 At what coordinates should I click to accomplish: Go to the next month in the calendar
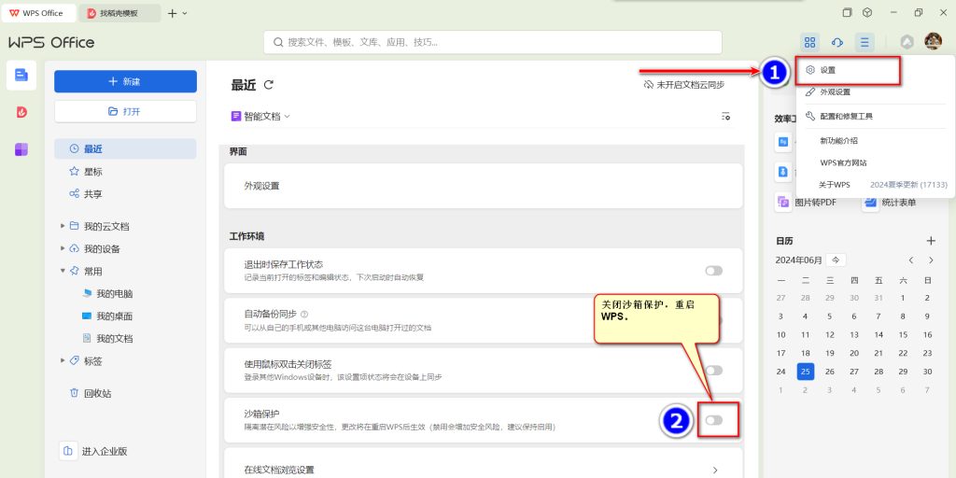[931, 260]
